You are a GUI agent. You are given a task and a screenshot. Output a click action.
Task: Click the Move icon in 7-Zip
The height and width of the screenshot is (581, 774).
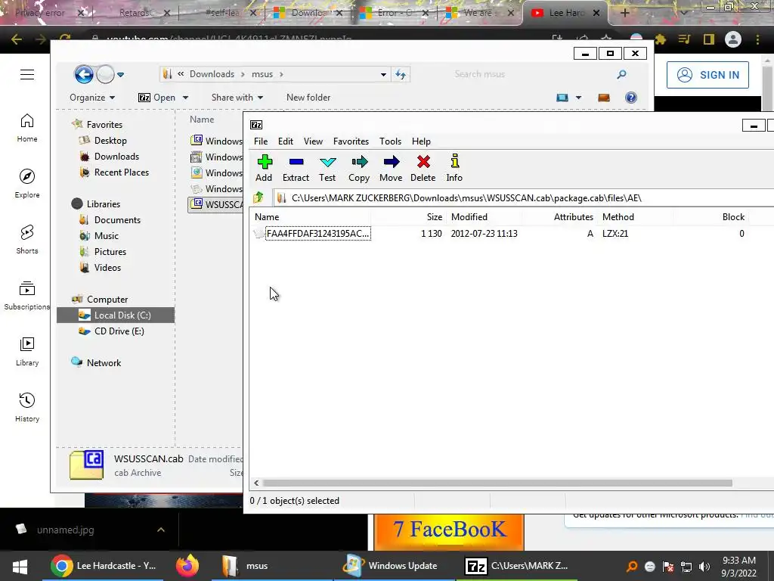[391, 162]
